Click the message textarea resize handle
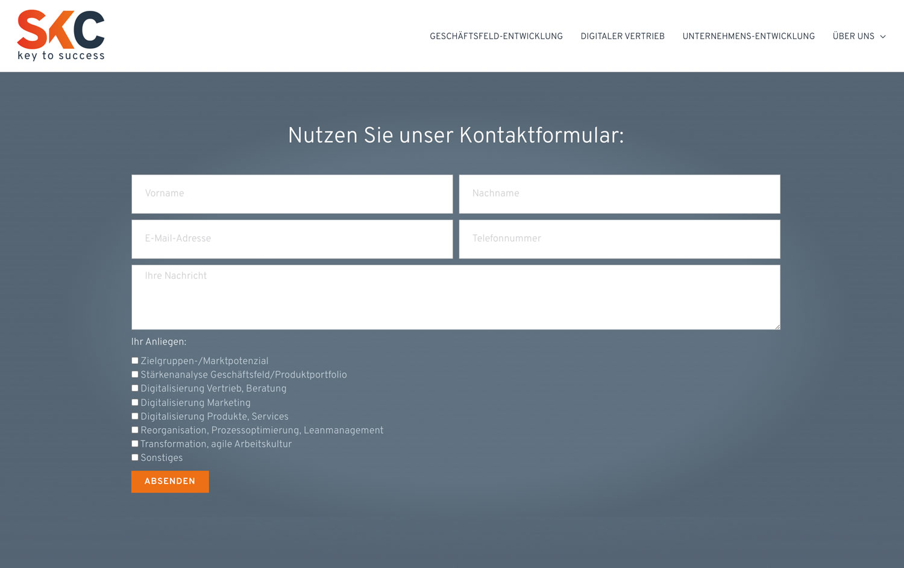904x568 pixels. coord(777,326)
